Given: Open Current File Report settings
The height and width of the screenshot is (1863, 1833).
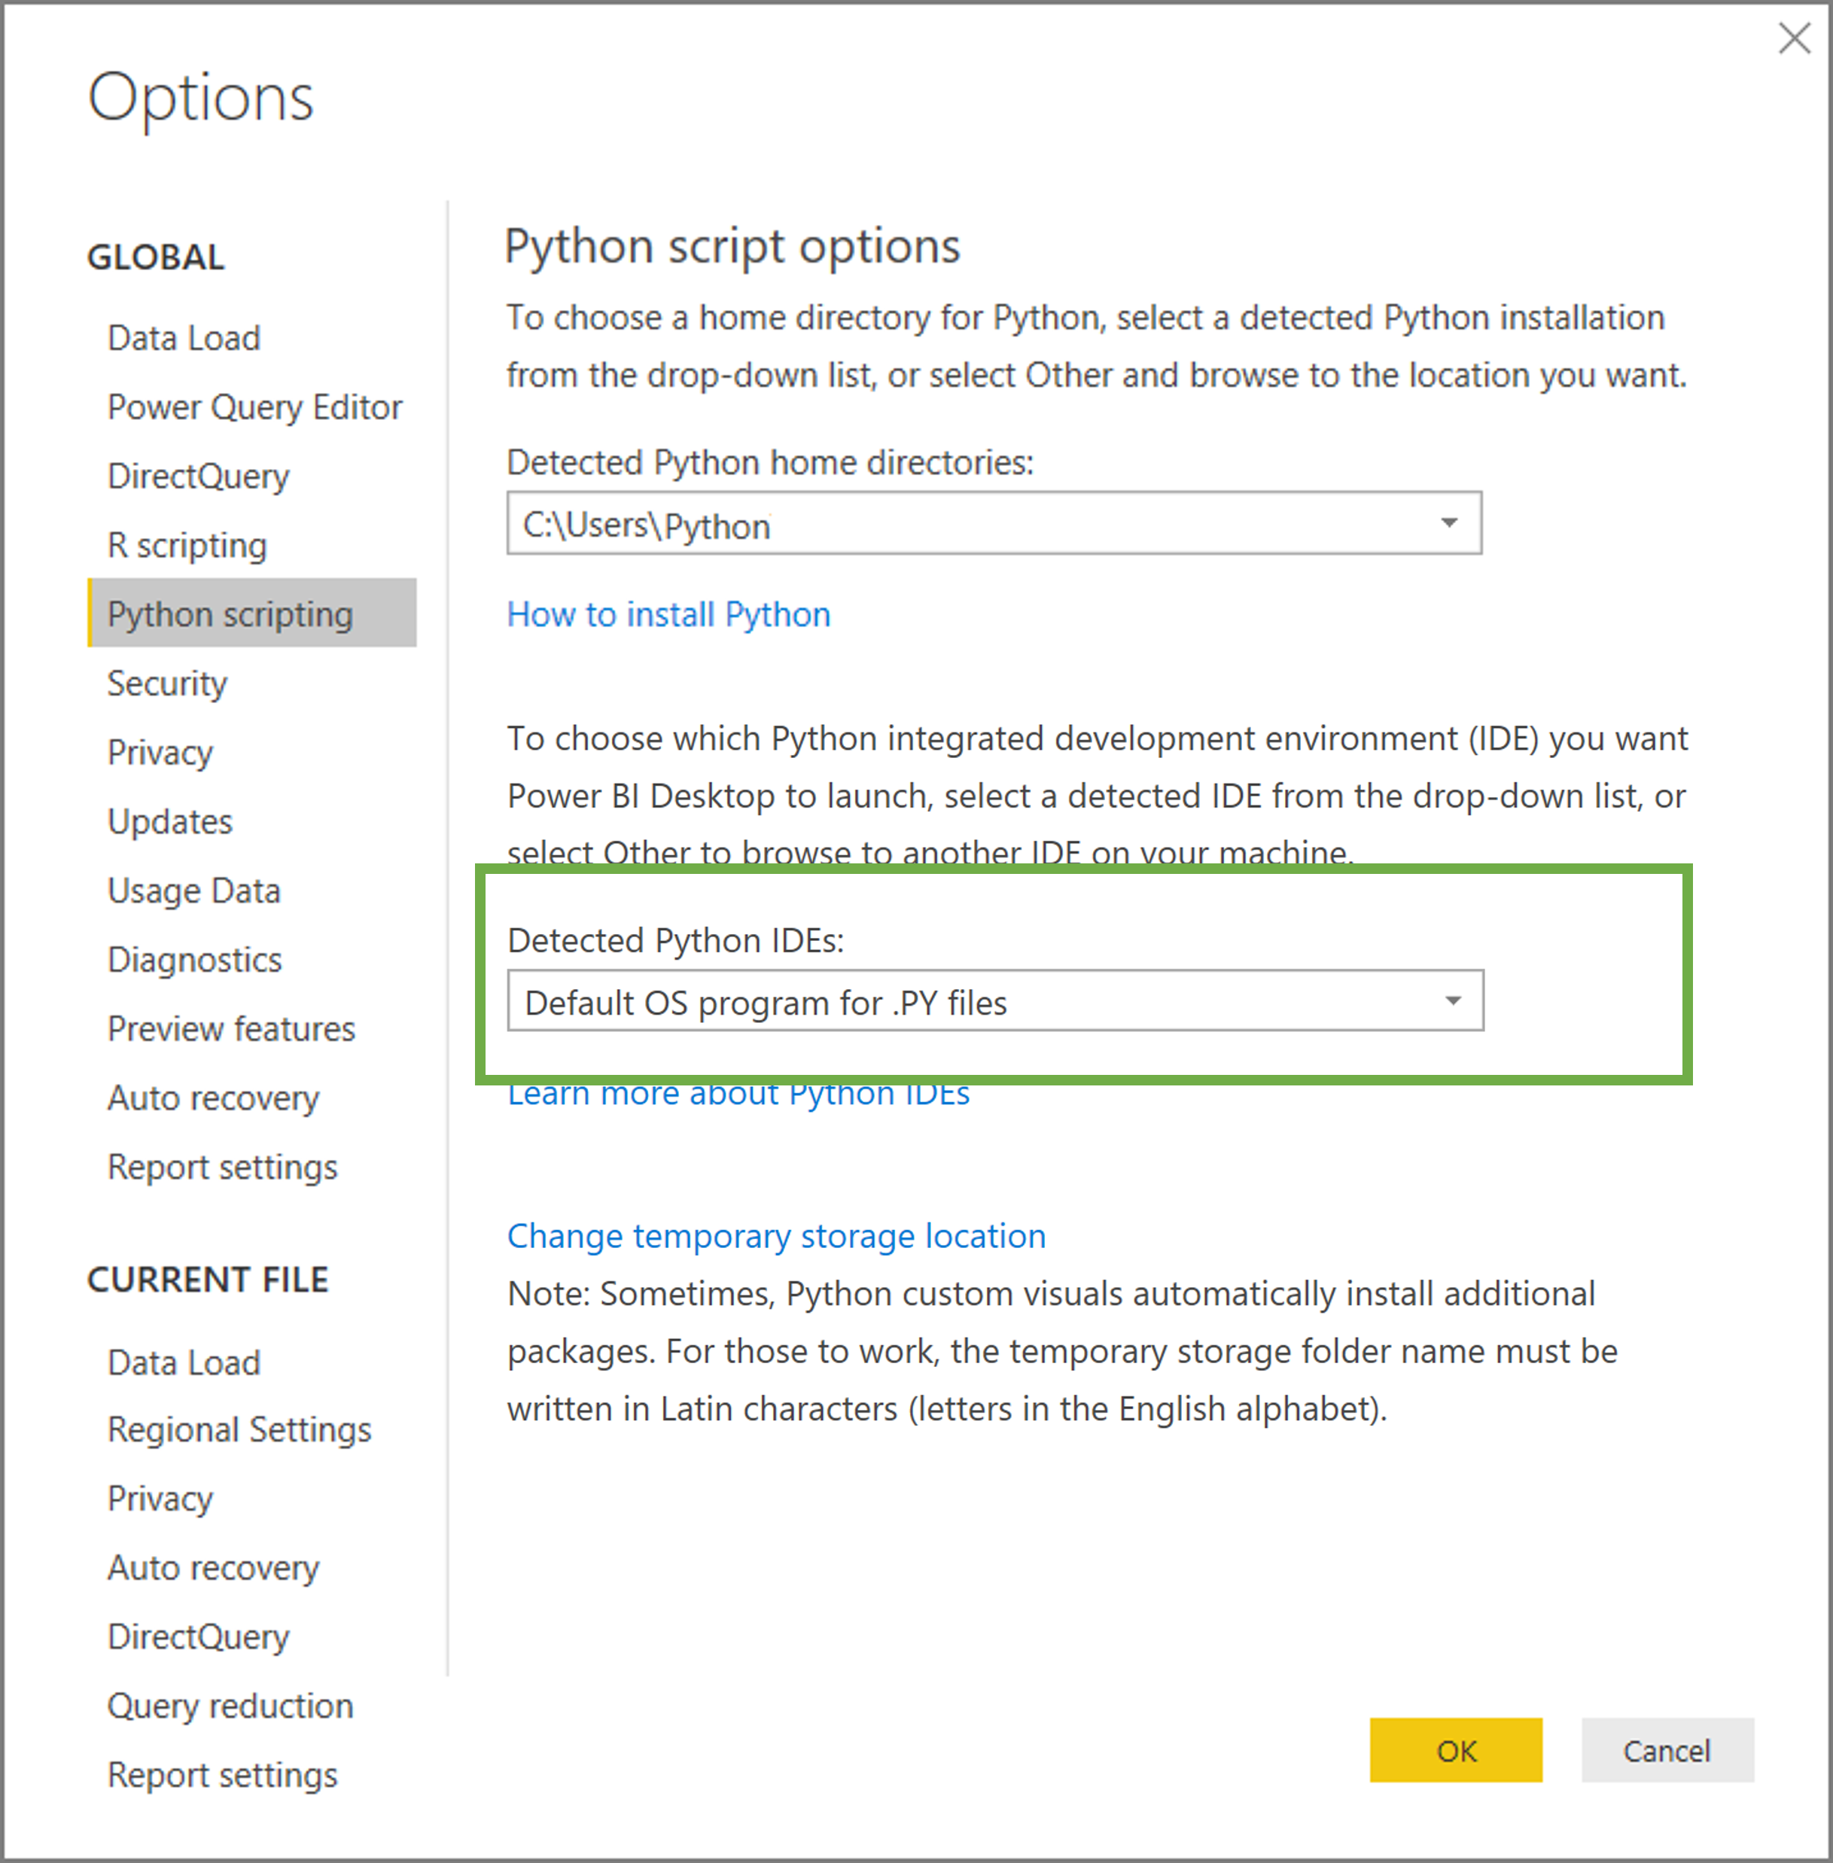Looking at the screenshot, I should point(222,1776).
